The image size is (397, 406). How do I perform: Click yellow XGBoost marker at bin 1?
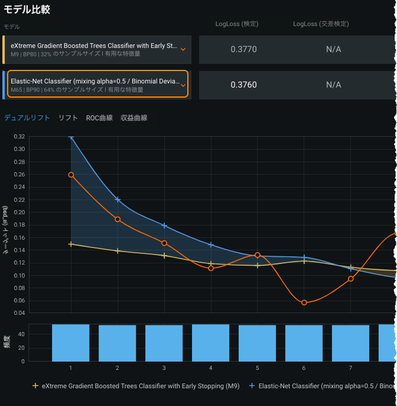pos(71,244)
